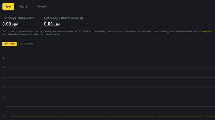Follow the Learn More link

[206, 31]
